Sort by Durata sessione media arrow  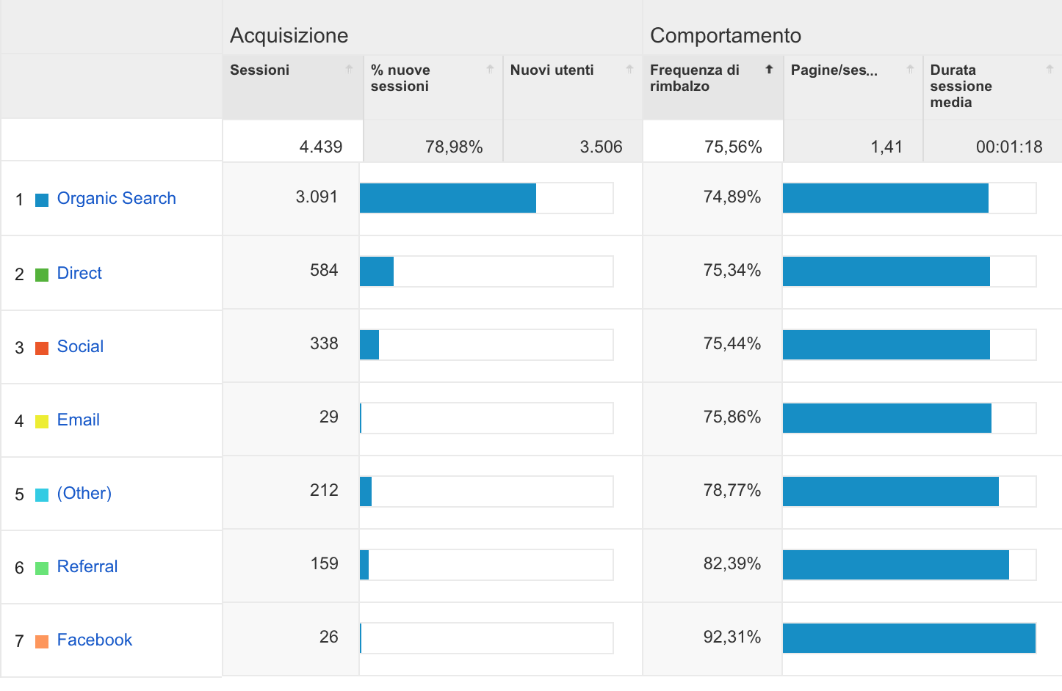pos(1050,70)
